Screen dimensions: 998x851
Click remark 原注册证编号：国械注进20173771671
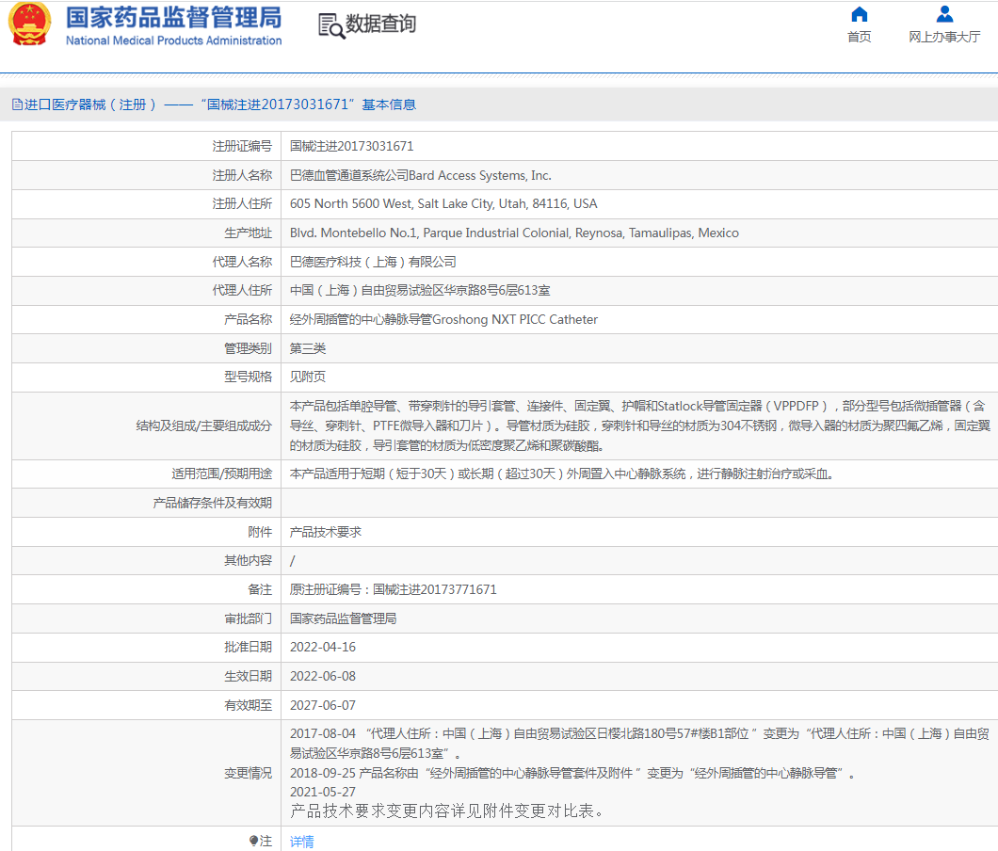pyautogui.click(x=393, y=589)
